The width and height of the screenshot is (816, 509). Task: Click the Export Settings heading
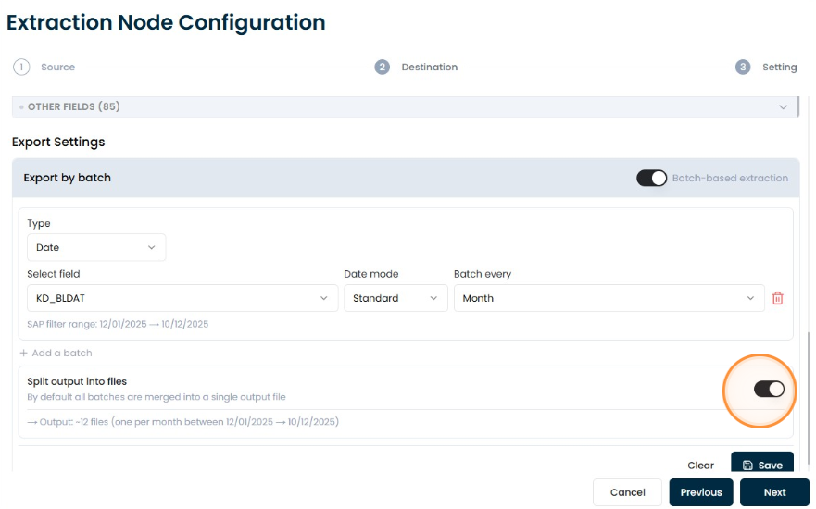point(58,142)
